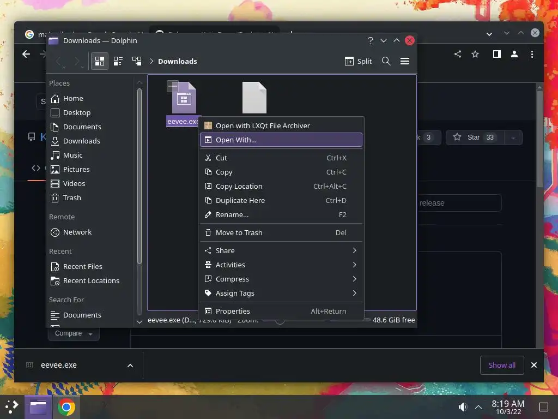Expand the Activities submenu
The image size is (558, 419).
pos(281,265)
